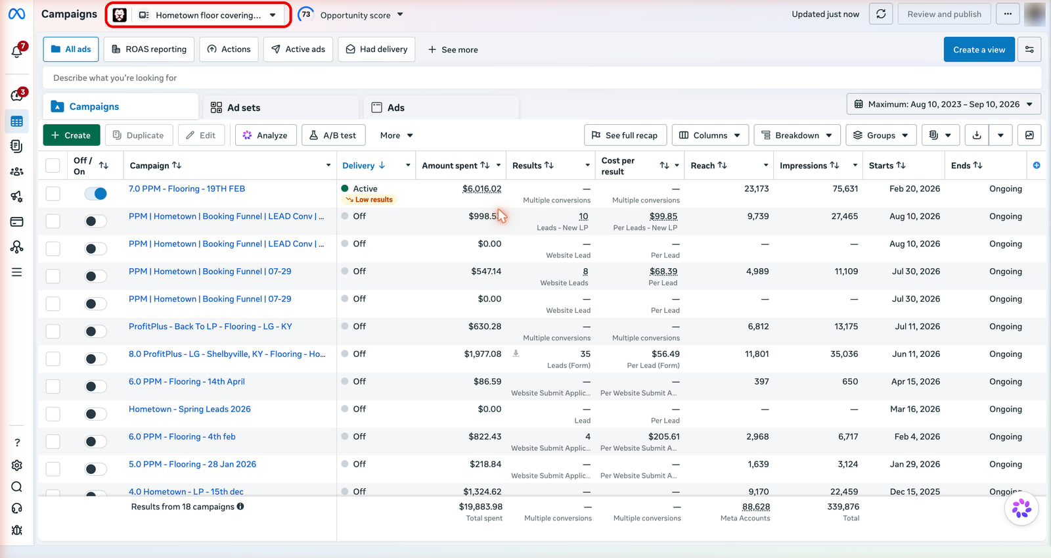Open the date range picker dropdown
Viewport: 1051px width, 558px height.
click(x=944, y=104)
